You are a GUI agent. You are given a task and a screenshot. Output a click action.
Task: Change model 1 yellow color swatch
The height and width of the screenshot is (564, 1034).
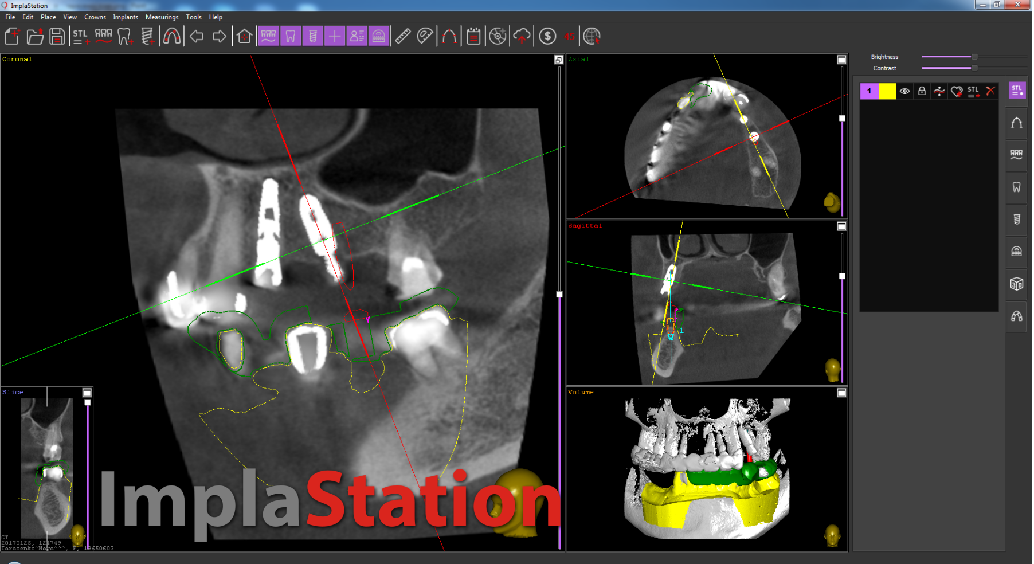tap(887, 92)
